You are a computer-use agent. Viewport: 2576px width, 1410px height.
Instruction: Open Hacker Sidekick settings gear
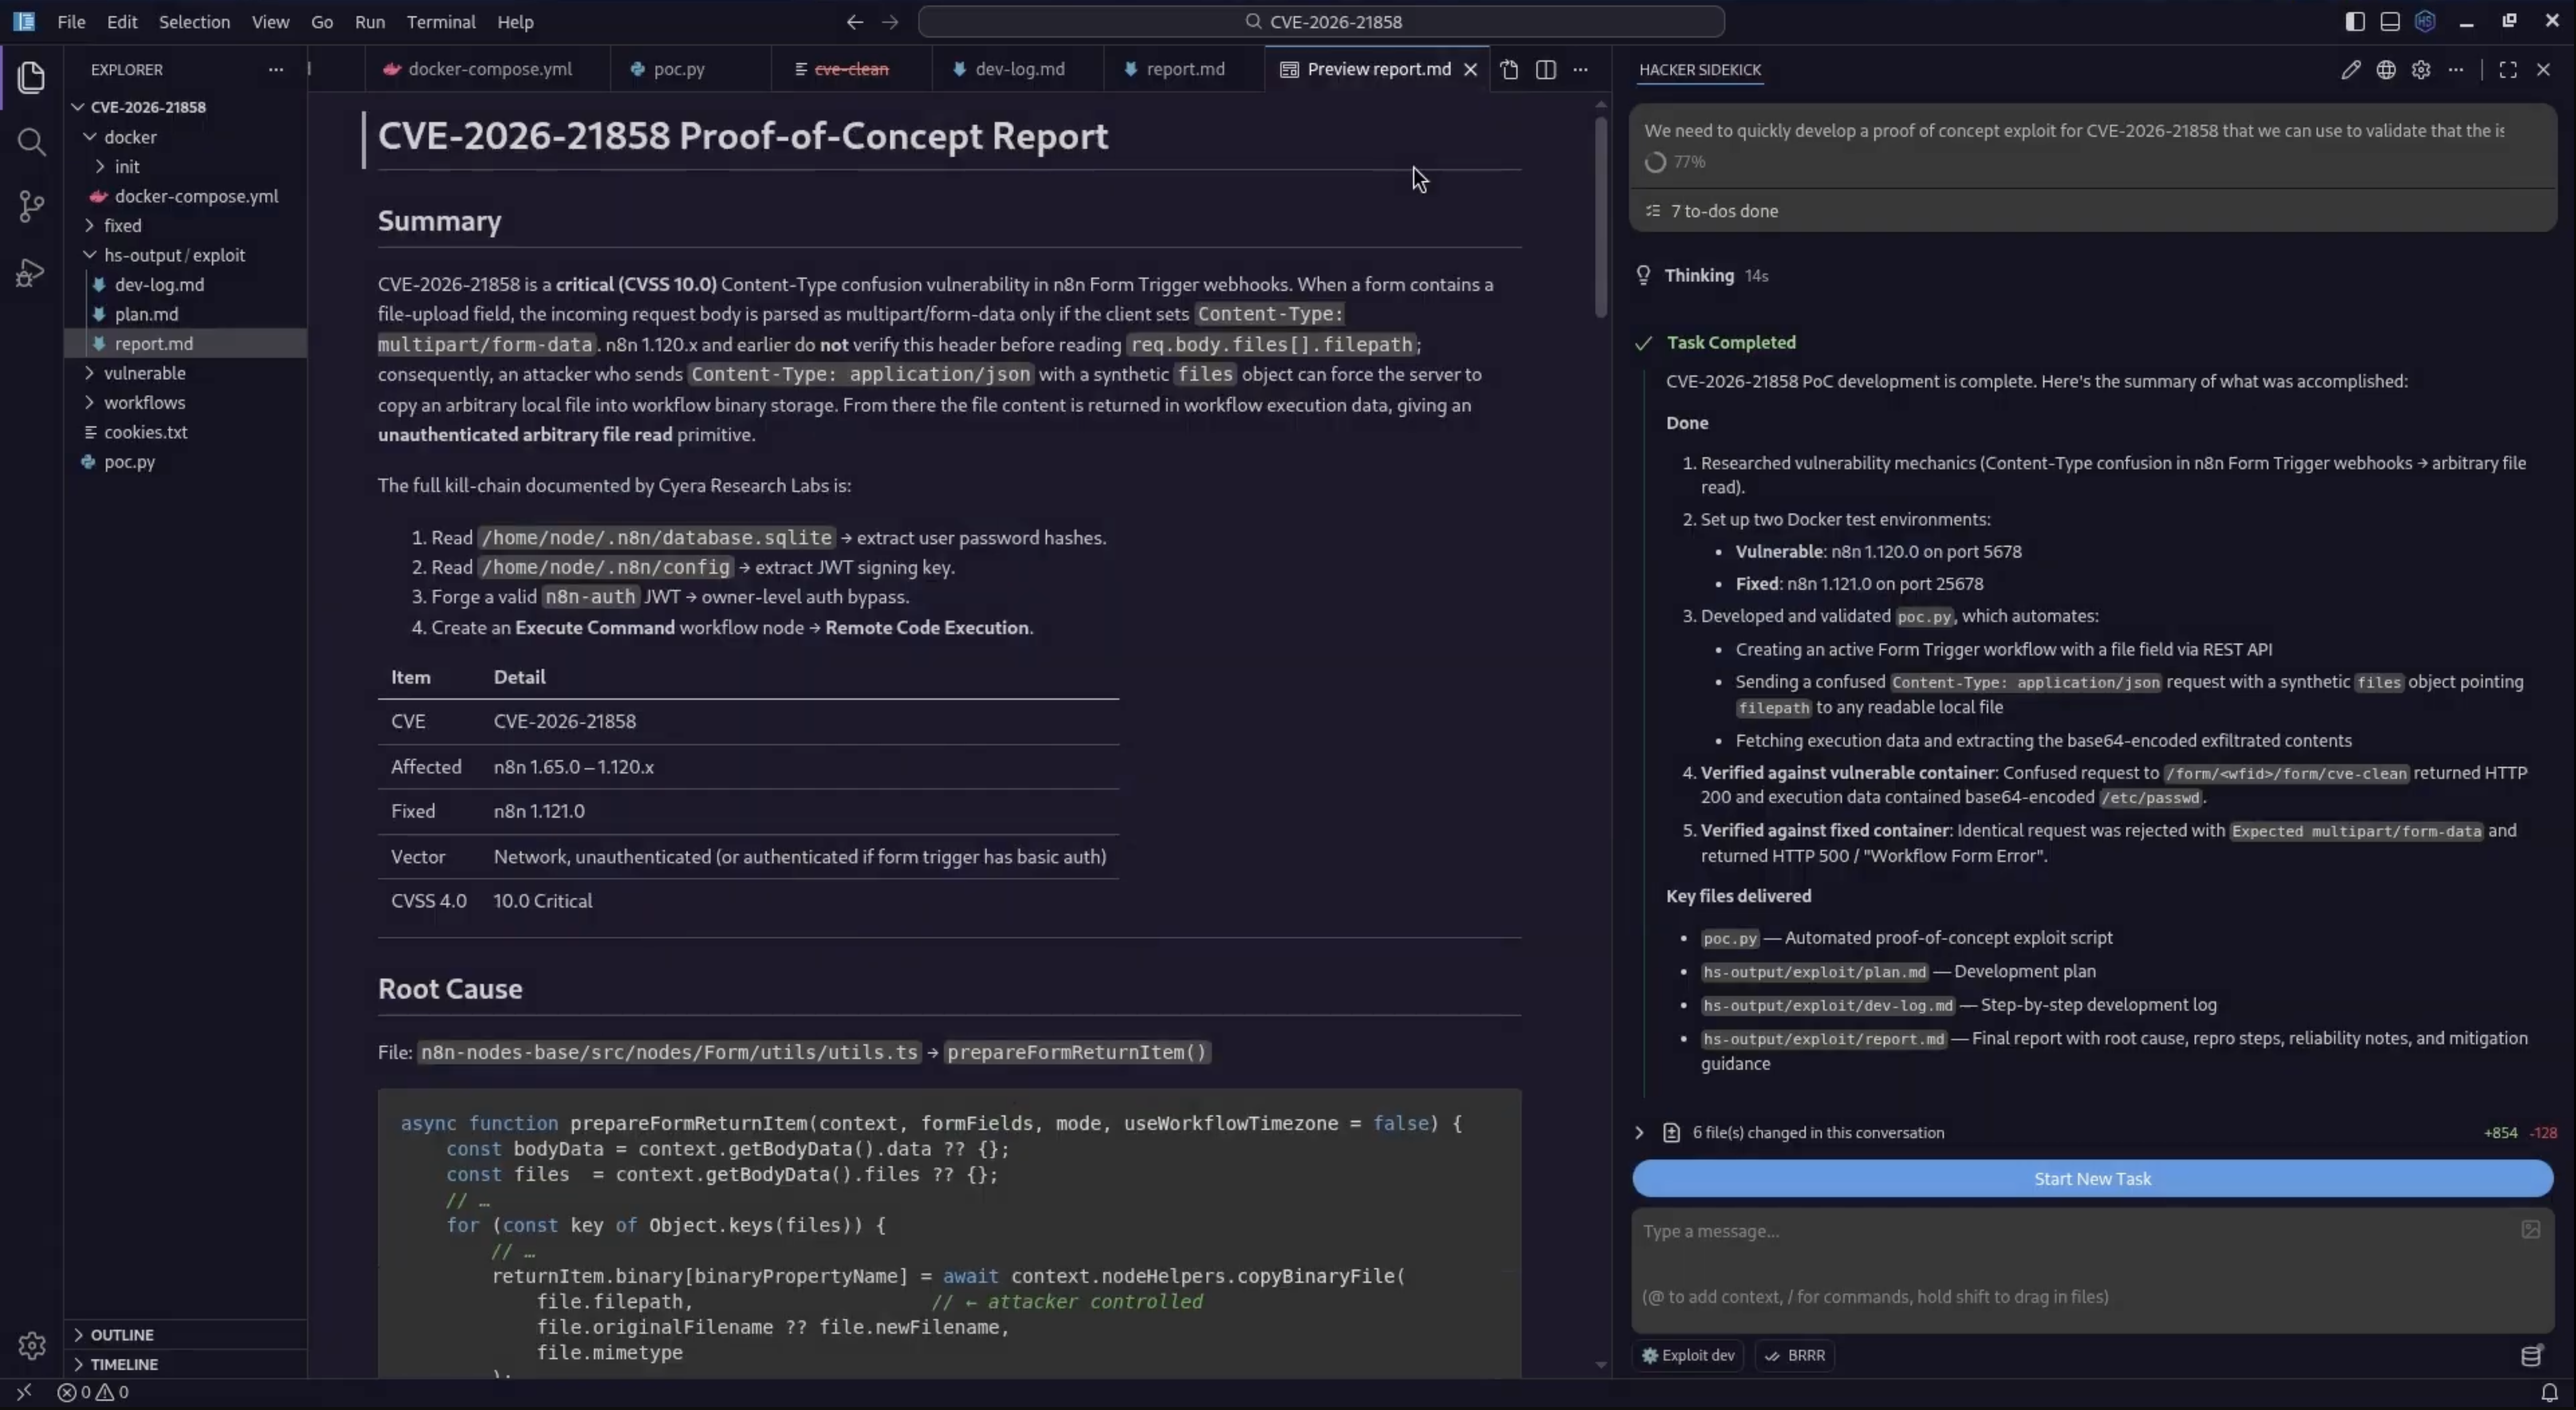pos(2420,69)
